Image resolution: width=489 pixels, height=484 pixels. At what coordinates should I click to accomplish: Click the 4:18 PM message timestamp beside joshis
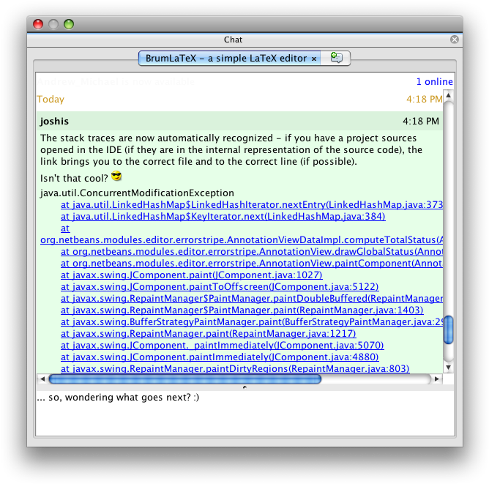tap(421, 121)
